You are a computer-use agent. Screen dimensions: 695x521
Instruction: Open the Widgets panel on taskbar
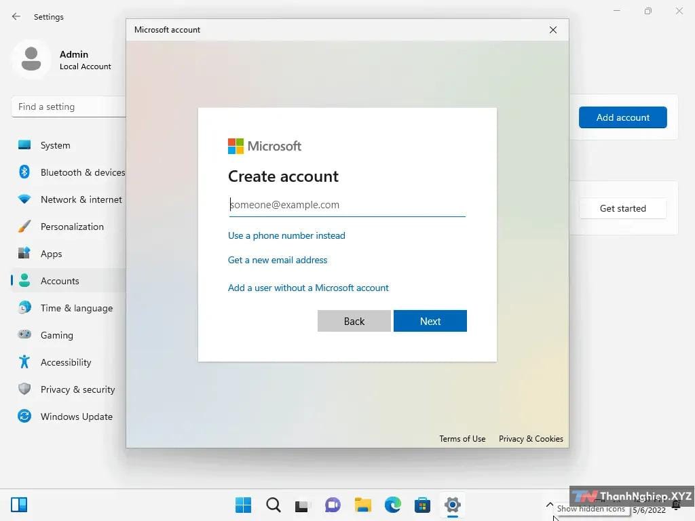click(x=19, y=505)
